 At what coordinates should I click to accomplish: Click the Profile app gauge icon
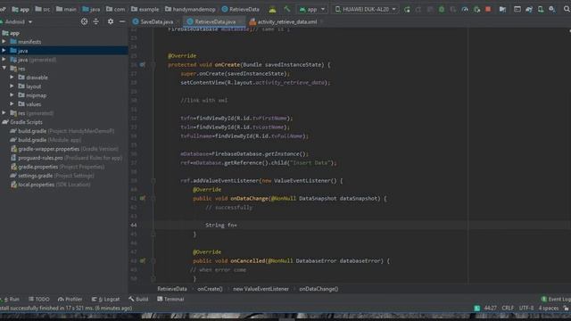click(465, 9)
